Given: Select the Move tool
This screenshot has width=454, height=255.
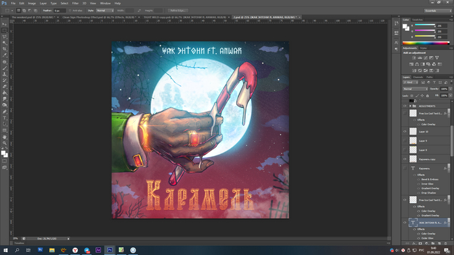Looking at the screenshot, I should coord(5,24).
